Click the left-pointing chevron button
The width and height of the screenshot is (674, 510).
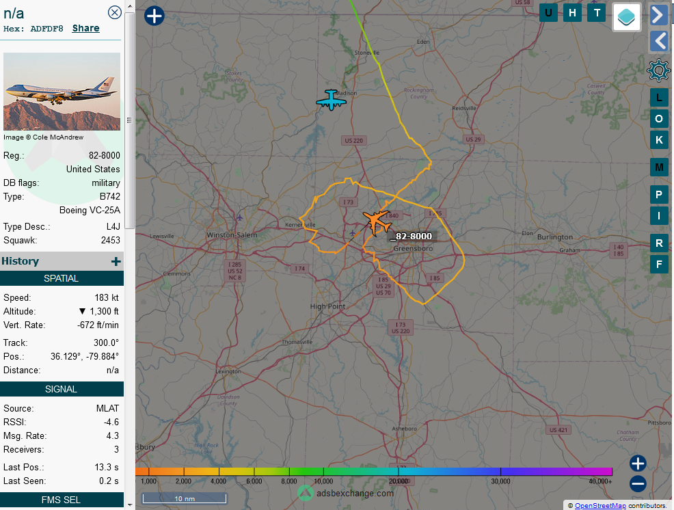point(658,42)
